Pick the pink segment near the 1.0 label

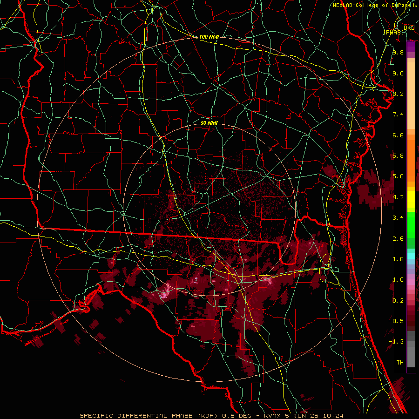411,282
